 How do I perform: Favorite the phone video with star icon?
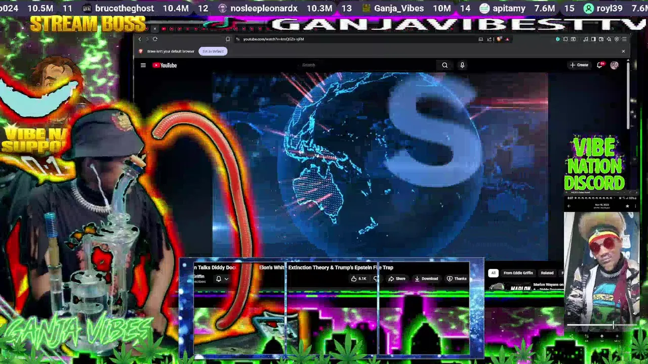[x=627, y=206]
